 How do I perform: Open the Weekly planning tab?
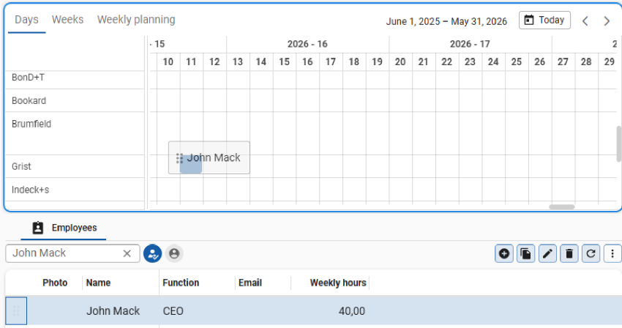pyautogui.click(x=136, y=20)
